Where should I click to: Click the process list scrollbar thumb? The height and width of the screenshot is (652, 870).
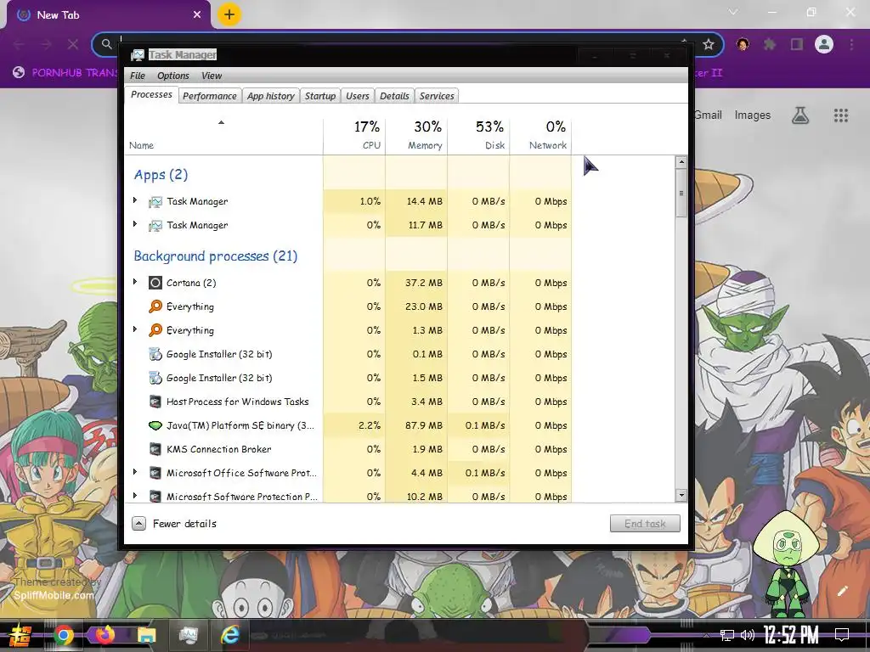click(x=681, y=193)
